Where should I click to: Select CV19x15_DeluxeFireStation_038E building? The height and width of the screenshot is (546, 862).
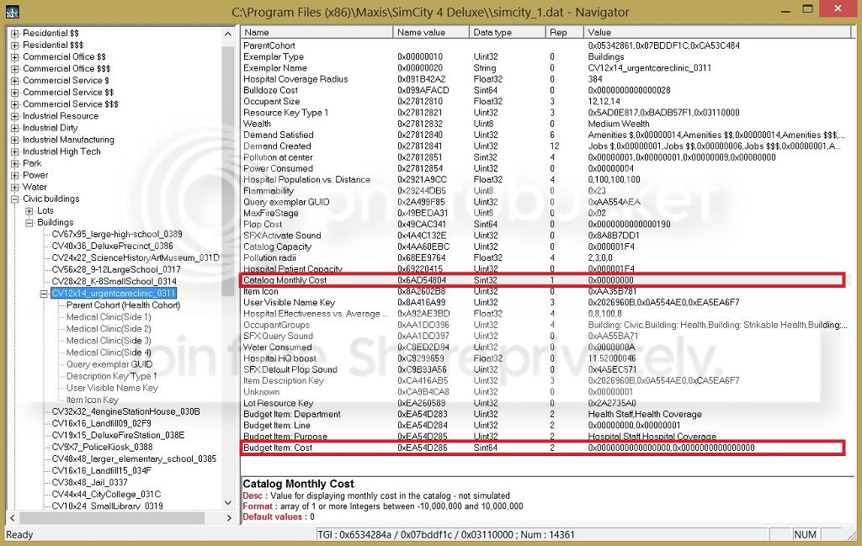pyautogui.click(x=118, y=436)
